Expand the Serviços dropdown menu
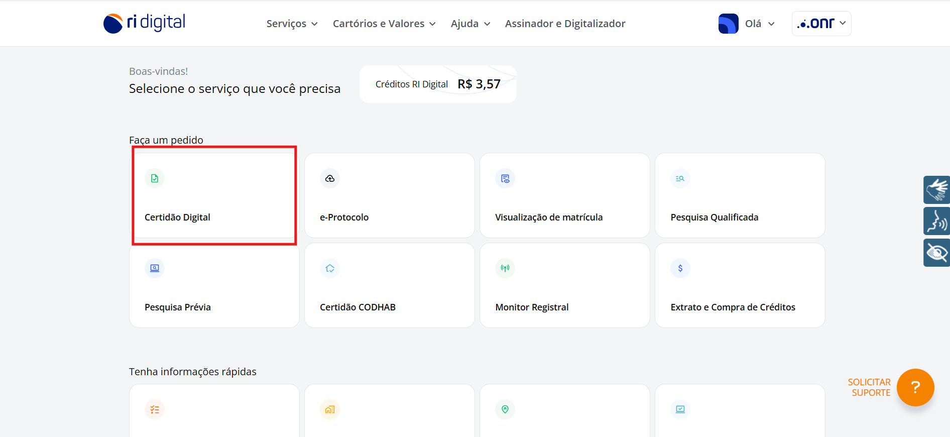Image resolution: width=950 pixels, height=437 pixels. 292,24
